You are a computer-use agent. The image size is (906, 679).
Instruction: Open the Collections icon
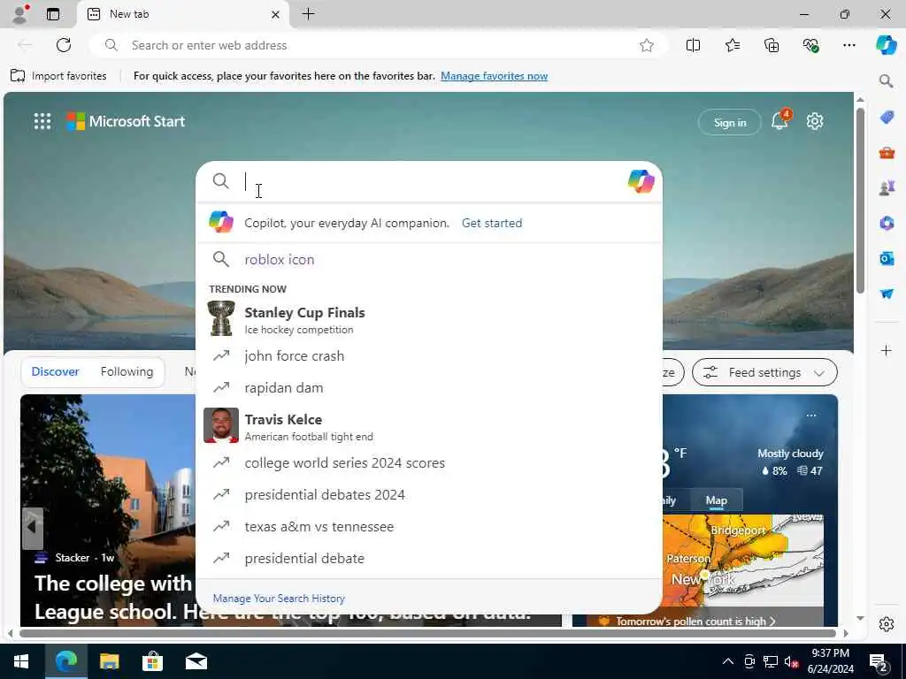pyautogui.click(x=772, y=45)
